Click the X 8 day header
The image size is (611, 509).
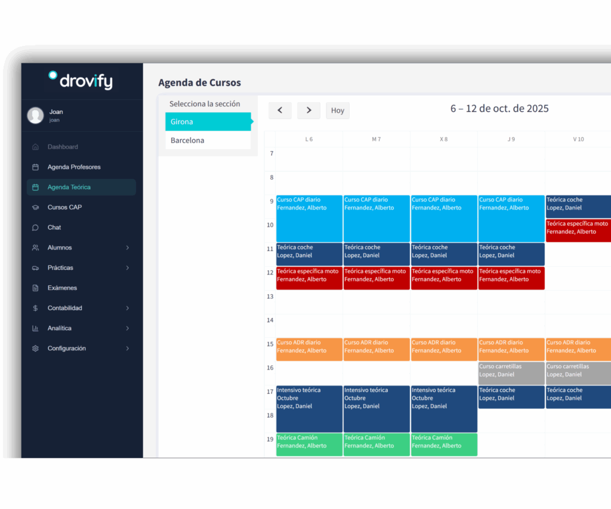(444, 139)
